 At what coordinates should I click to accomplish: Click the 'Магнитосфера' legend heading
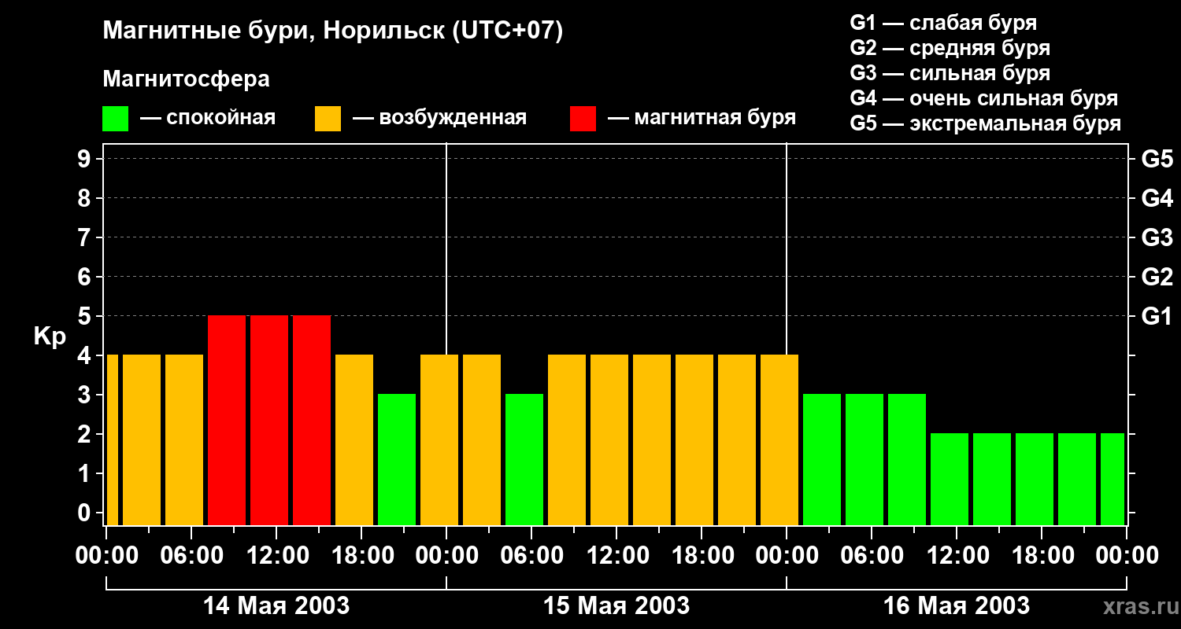(186, 79)
